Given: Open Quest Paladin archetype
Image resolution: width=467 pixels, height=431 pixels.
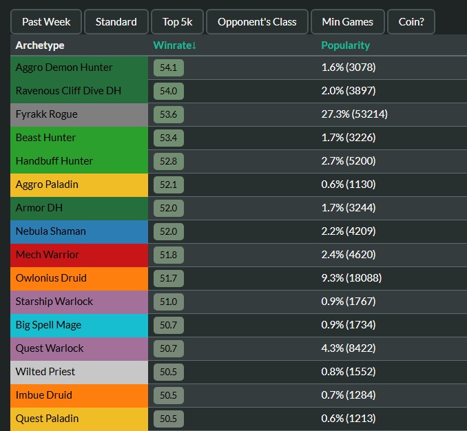Looking at the screenshot, I should point(79,419).
